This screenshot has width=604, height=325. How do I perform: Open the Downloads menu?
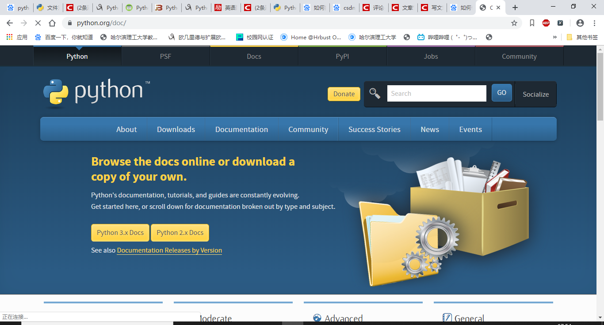click(x=176, y=129)
